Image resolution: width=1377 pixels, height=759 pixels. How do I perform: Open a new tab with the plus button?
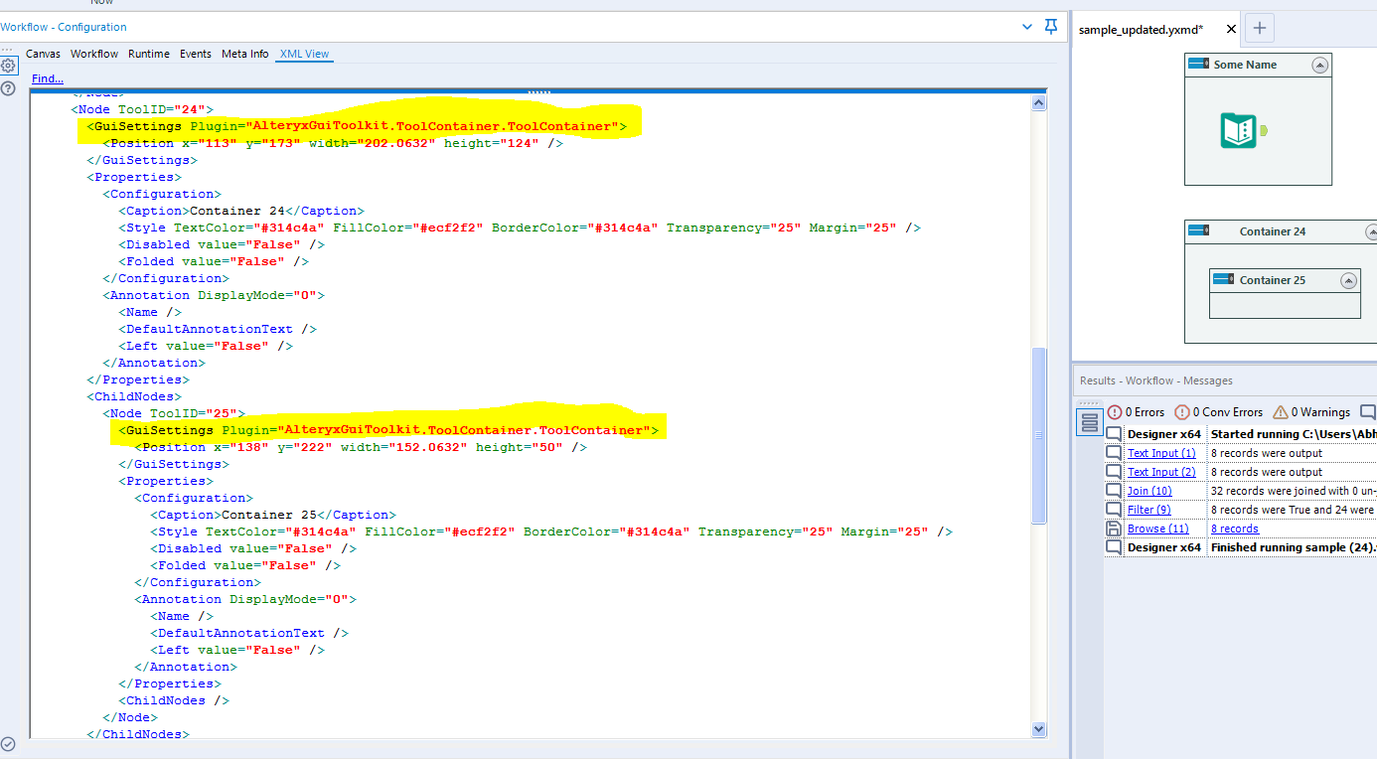click(x=1259, y=28)
